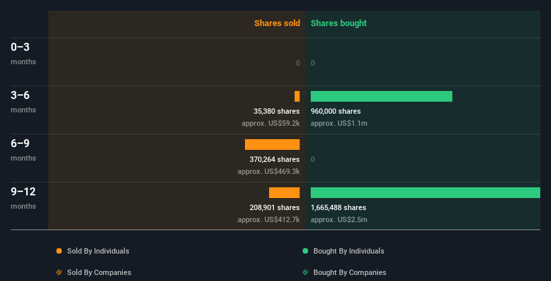
Task: Select the '1,665,488 shares' value
Action: pyautogui.click(x=338, y=208)
